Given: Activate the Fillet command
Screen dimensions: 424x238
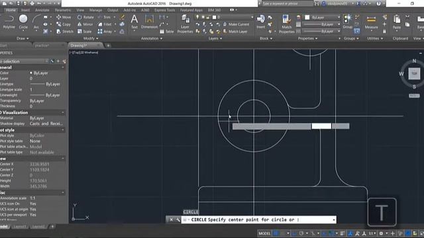Looking at the screenshot, I should pos(105,24).
